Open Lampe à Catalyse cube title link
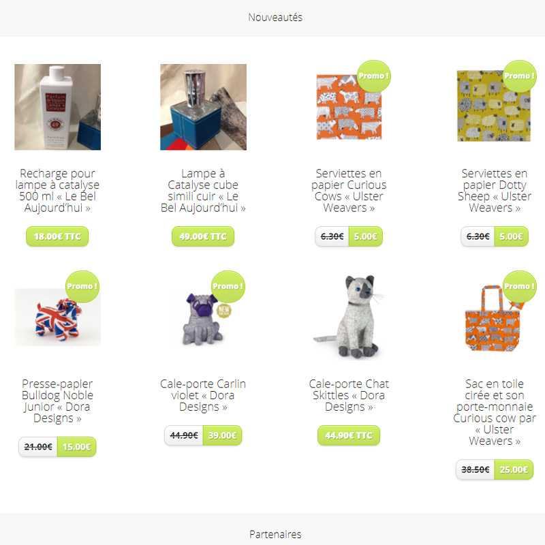This screenshot has height=545, width=545. coord(203,191)
